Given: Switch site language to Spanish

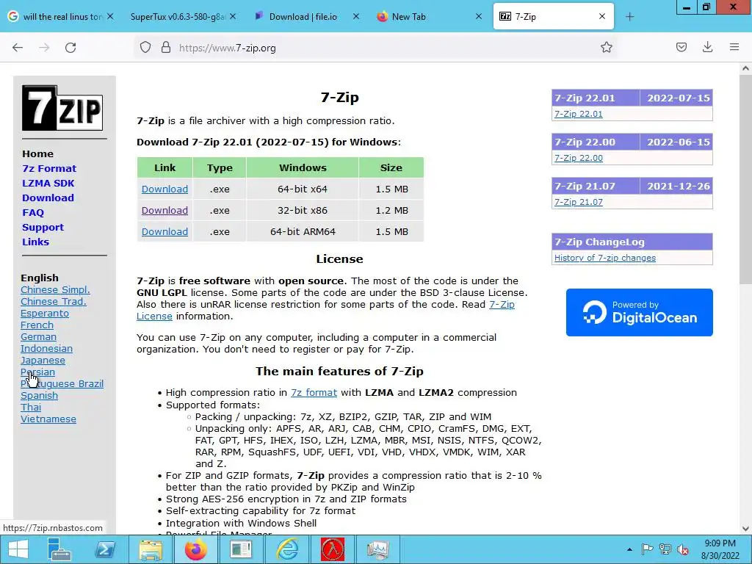Looking at the screenshot, I should [x=39, y=396].
